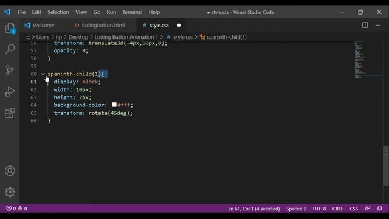Click the UTF-8 encoding entry
The image size is (389, 219).
[x=319, y=209]
